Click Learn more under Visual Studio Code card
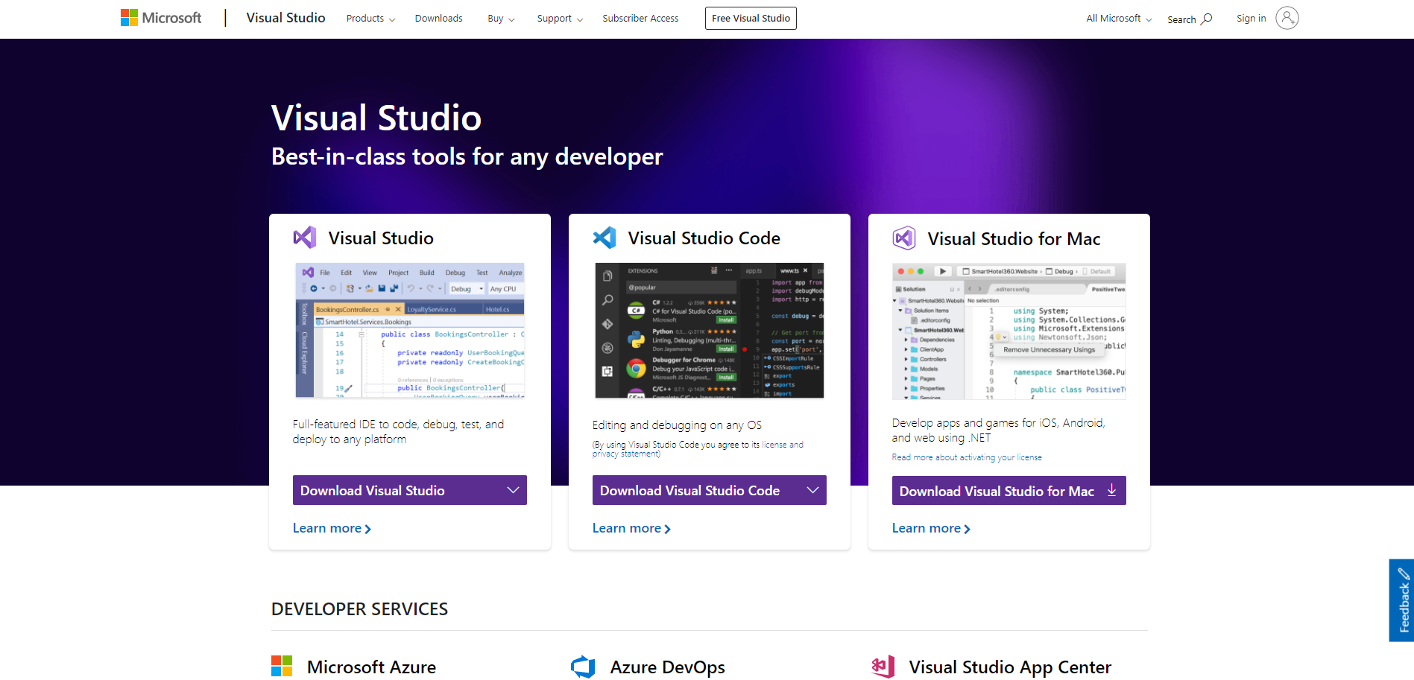1414x680 pixels. pos(631,528)
